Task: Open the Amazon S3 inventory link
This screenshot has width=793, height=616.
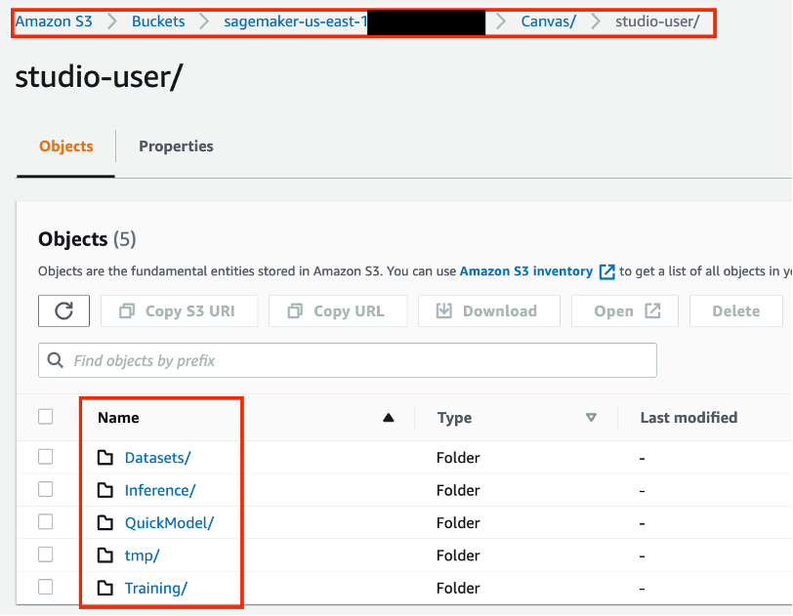Action: (525, 271)
